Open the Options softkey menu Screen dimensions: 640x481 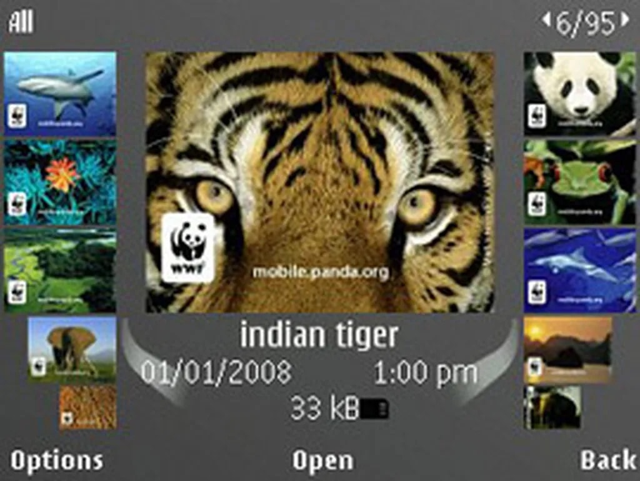pos(56,461)
